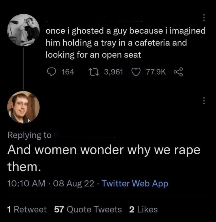This screenshot has width=216, height=222.
Task: Open the reply tweet's three-dot more menu
Action: point(204,101)
